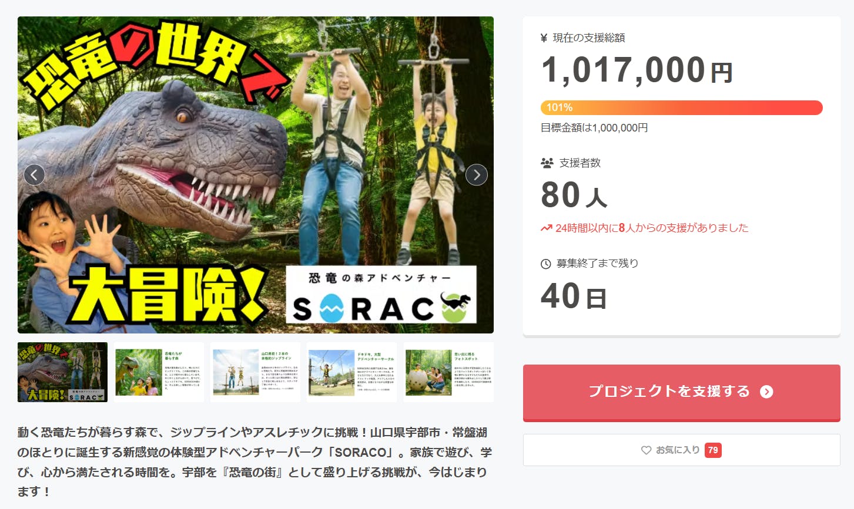The height and width of the screenshot is (509, 854).
Task: Click the yen icon beside 現在の支援総額
Action: click(x=544, y=38)
